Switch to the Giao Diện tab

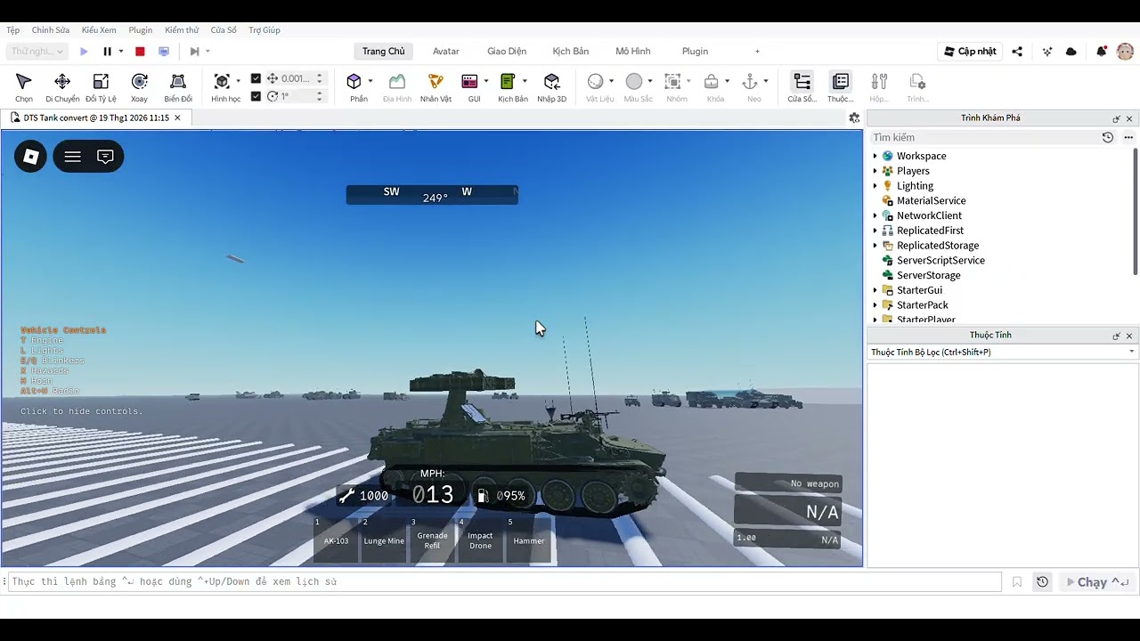pos(507,52)
